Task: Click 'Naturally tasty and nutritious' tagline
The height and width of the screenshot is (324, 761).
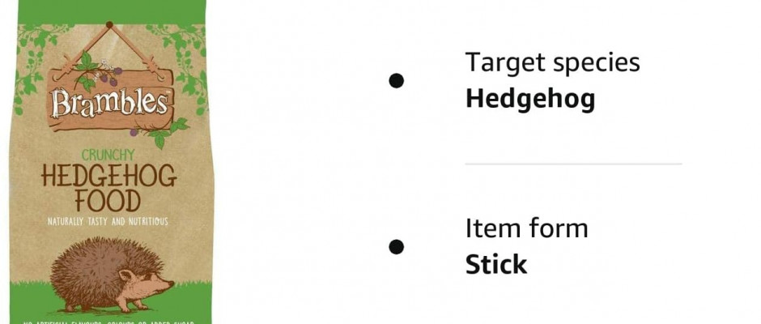Action: coord(108,221)
